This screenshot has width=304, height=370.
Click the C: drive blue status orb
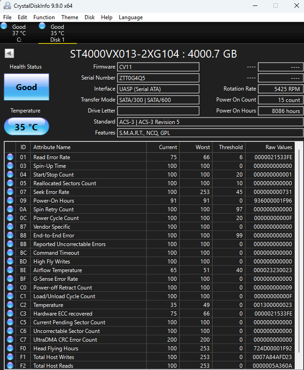[x=4, y=26]
